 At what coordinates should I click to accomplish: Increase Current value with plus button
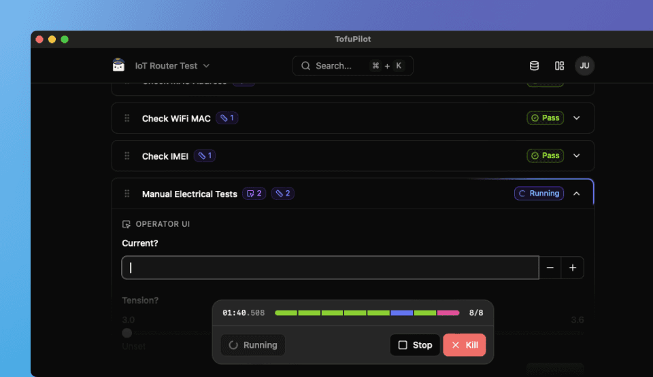[573, 268]
